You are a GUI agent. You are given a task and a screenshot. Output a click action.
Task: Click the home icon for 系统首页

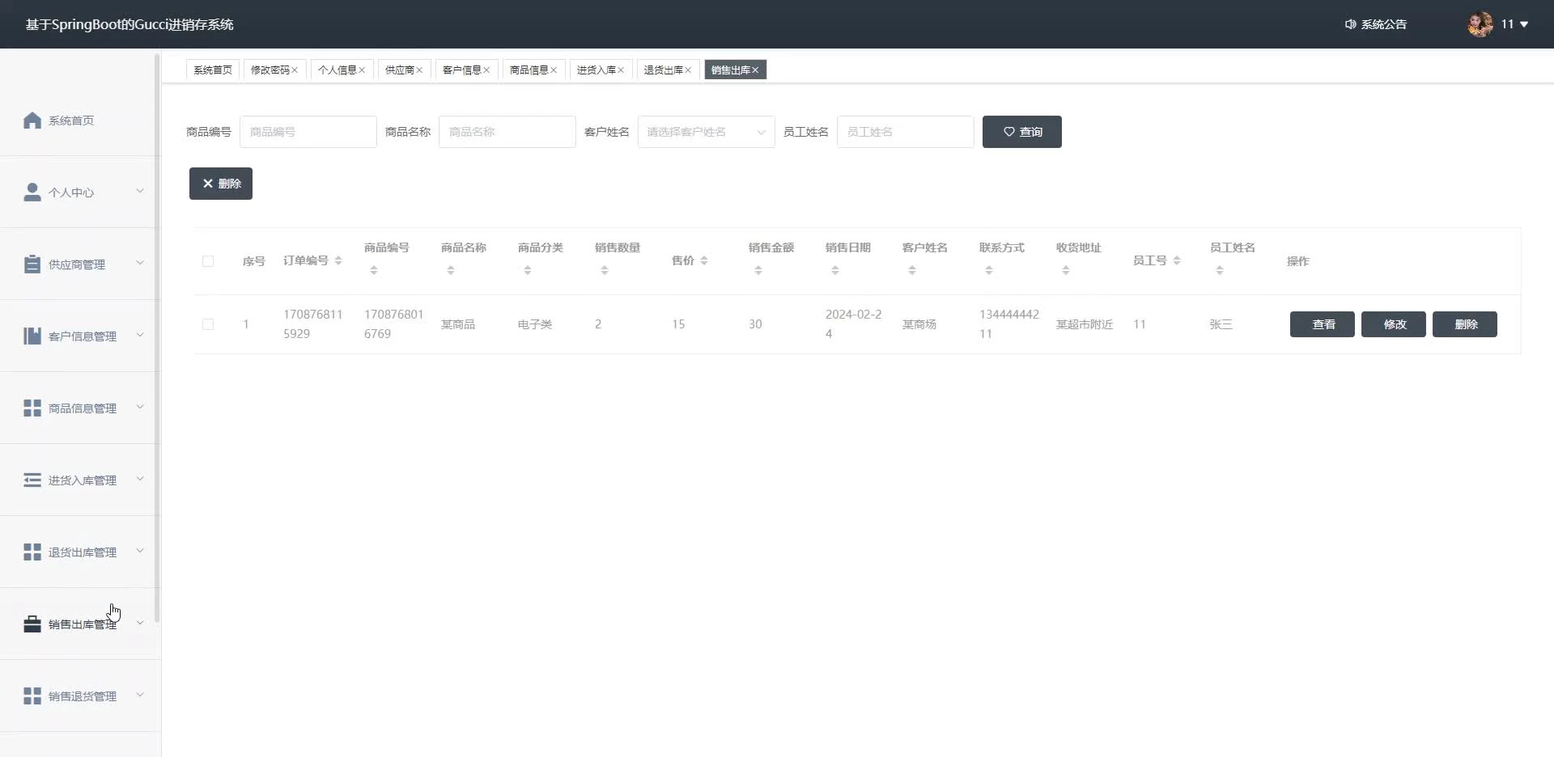(32, 121)
